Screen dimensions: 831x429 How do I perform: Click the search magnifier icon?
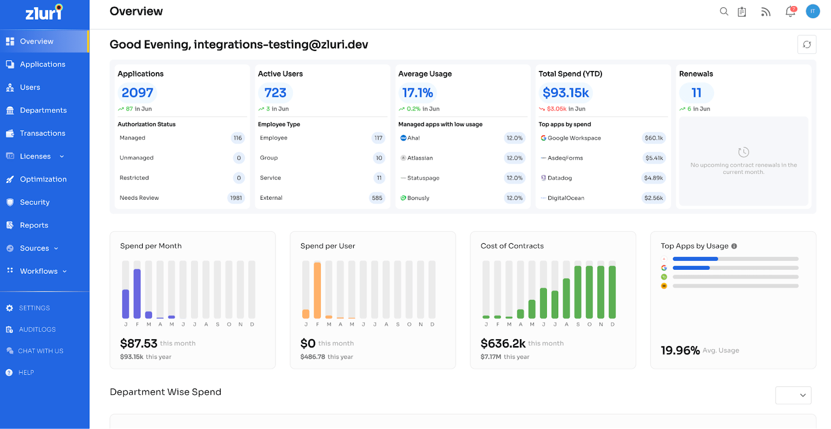tap(723, 11)
